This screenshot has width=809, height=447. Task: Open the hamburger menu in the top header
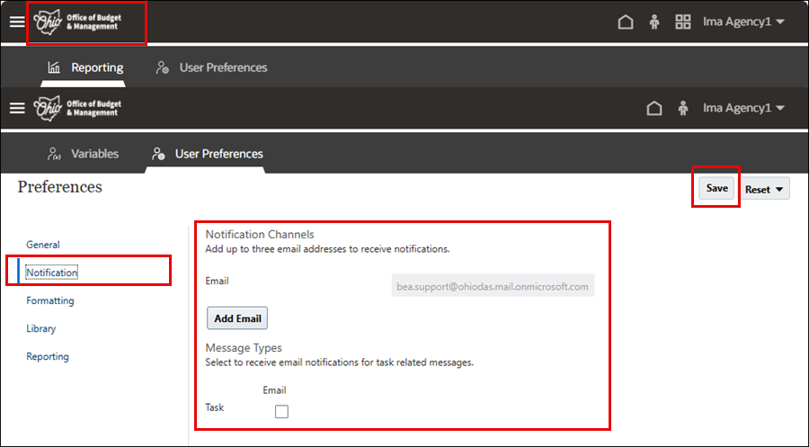tap(17, 22)
